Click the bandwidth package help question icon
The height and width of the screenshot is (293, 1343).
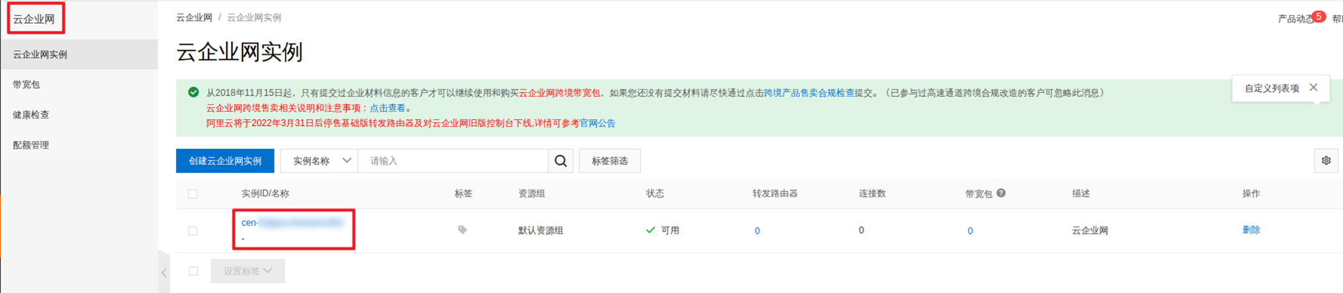point(1001,193)
